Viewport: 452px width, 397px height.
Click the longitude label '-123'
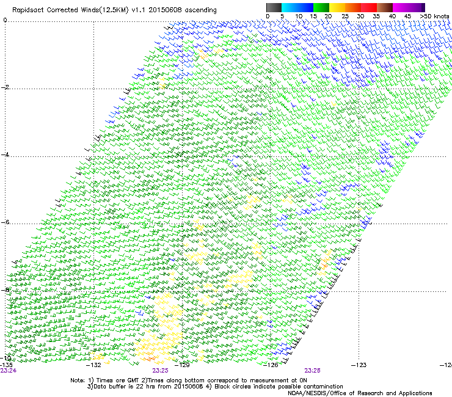[359, 365]
